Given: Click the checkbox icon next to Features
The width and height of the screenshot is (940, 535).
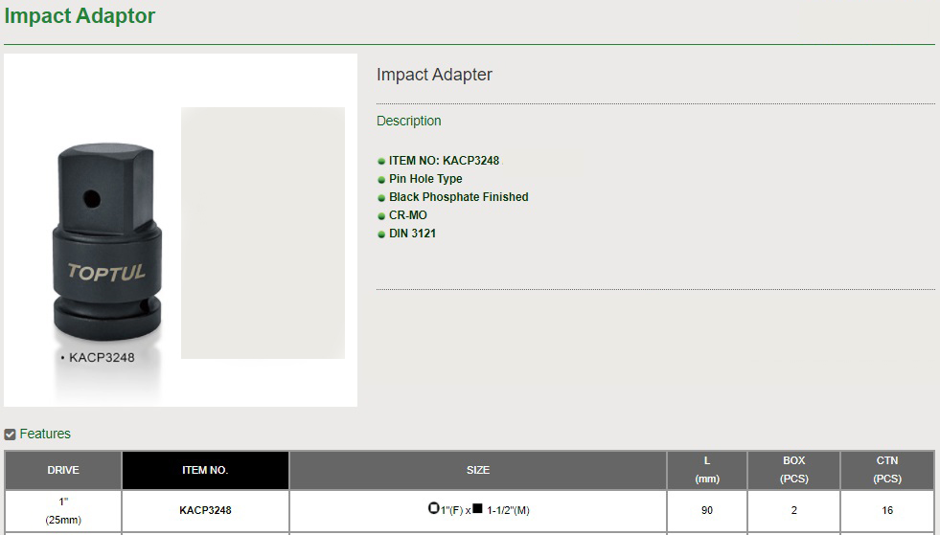Looking at the screenshot, I should (x=11, y=435).
